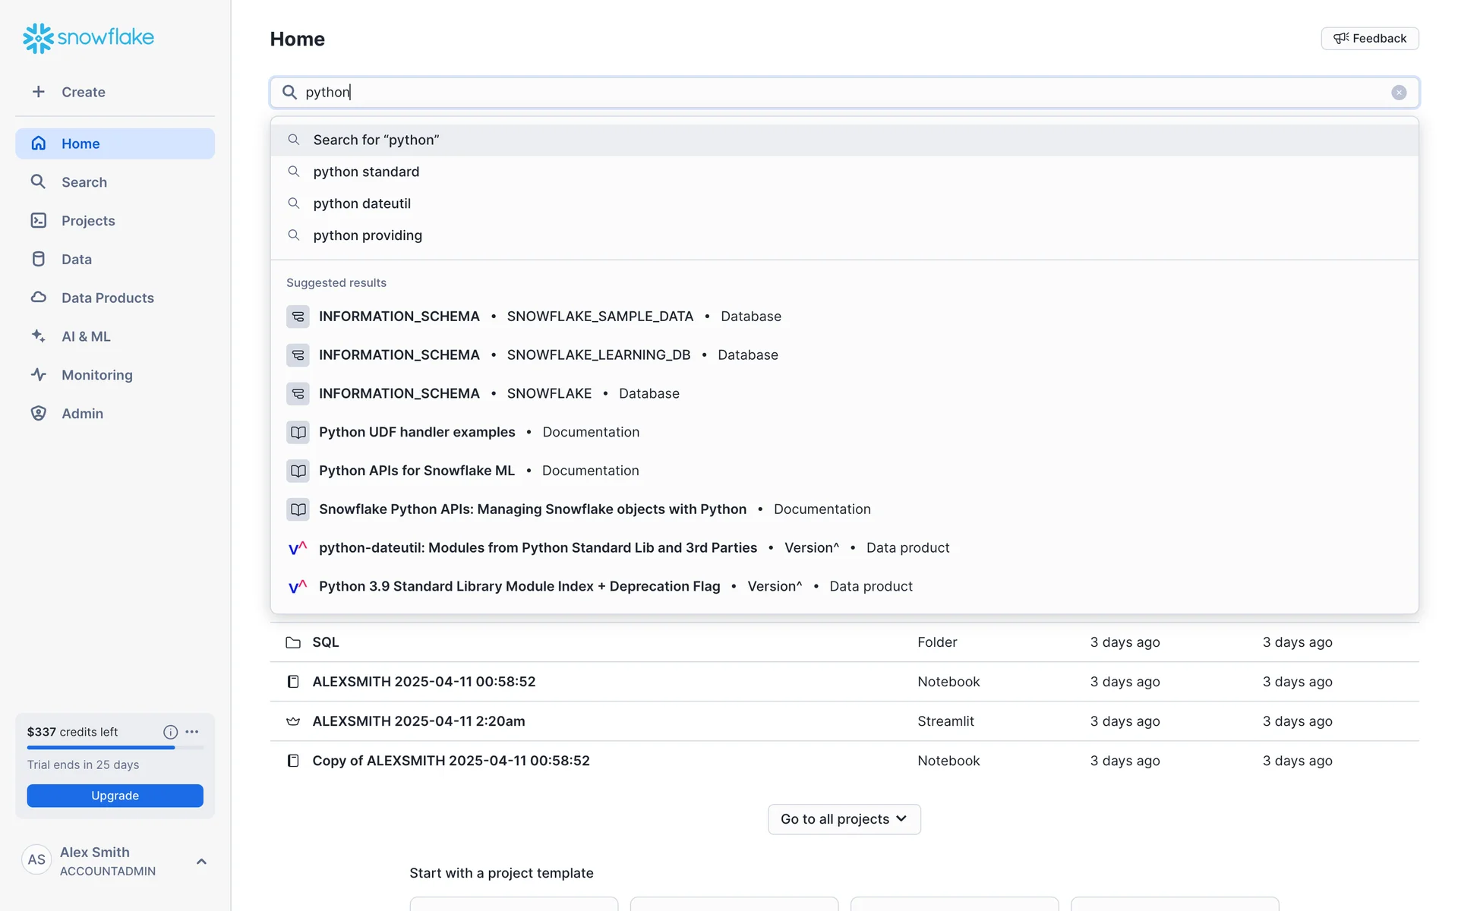This screenshot has height=911, width=1458.
Task: Expand the Alex Smith account menu
Action: pos(201,861)
